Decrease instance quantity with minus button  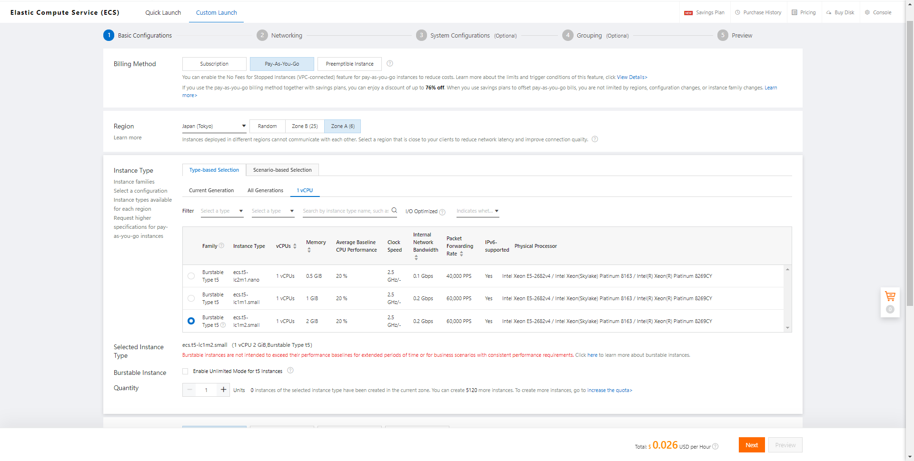pos(189,390)
